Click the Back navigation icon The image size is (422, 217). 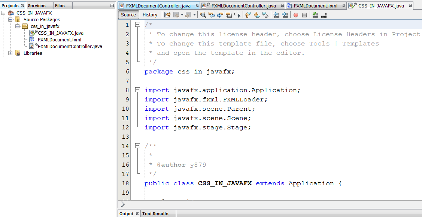(176, 15)
